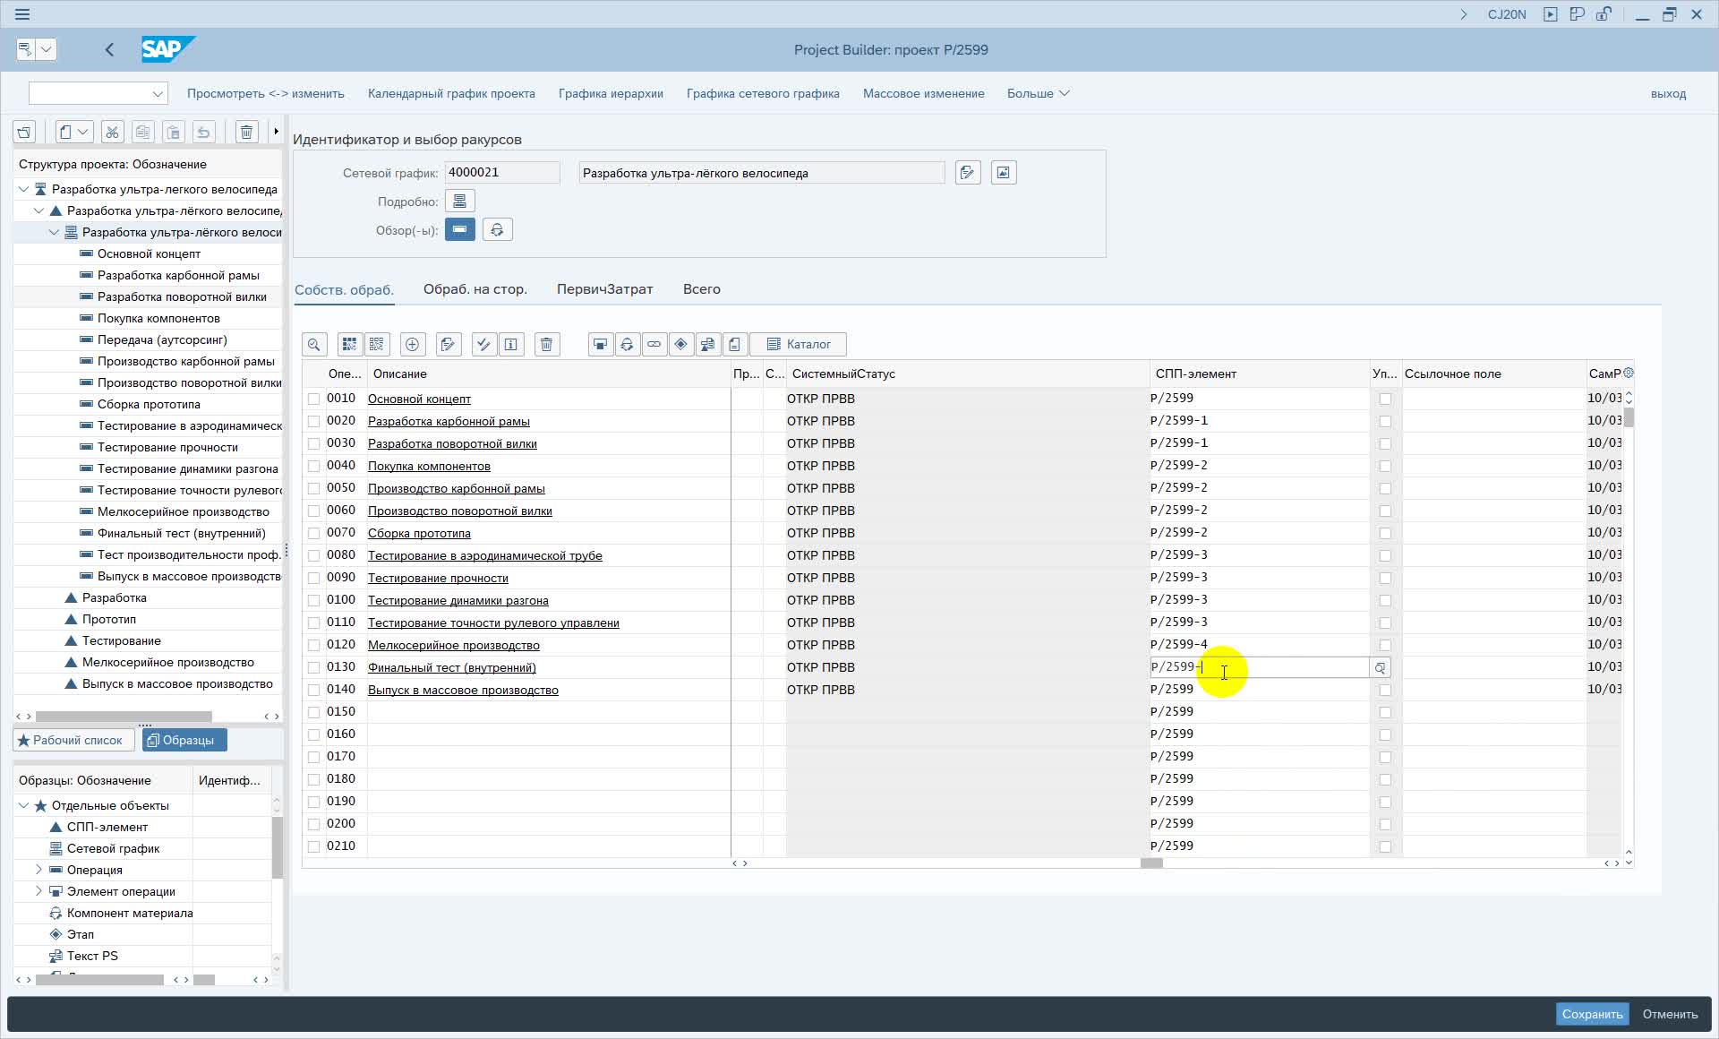Image resolution: width=1719 pixels, height=1039 pixels.
Task: Tick the Ул... checkbox in row 0010
Action: 1385,399
